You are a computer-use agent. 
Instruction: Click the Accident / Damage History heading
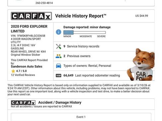[x=60, y=102]
